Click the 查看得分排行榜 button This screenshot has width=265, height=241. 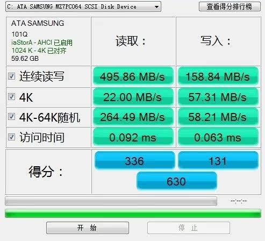tap(230, 6)
